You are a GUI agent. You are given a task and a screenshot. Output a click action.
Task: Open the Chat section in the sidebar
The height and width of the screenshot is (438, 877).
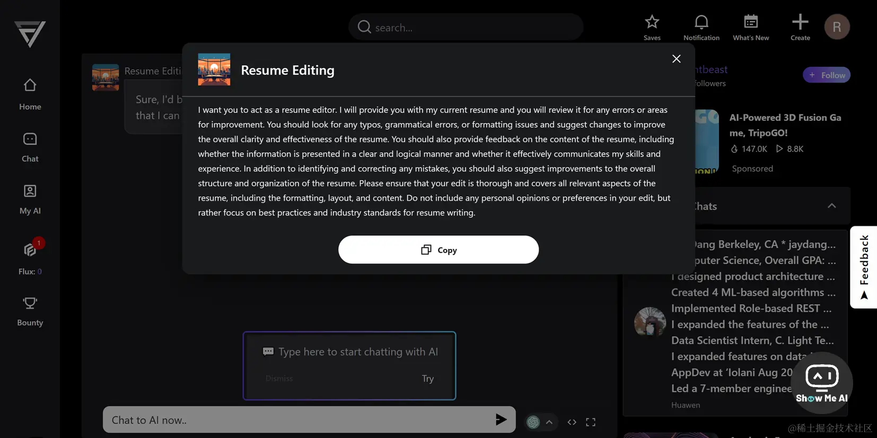[x=30, y=147]
